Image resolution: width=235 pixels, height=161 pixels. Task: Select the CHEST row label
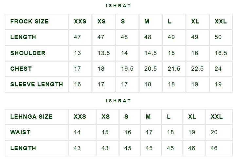(21, 69)
